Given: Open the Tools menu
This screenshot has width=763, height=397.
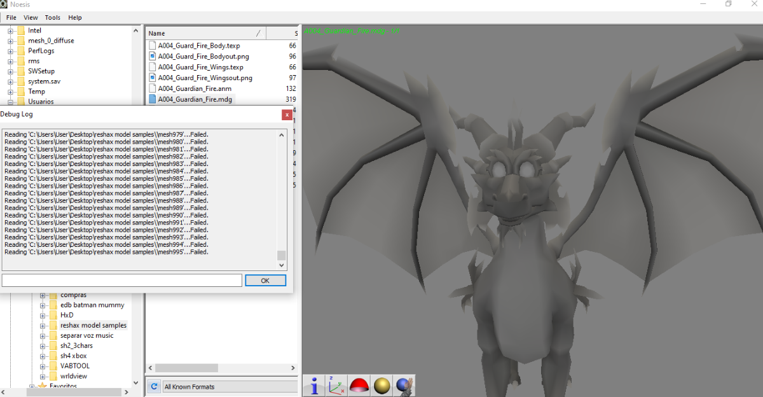Looking at the screenshot, I should click(x=53, y=18).
